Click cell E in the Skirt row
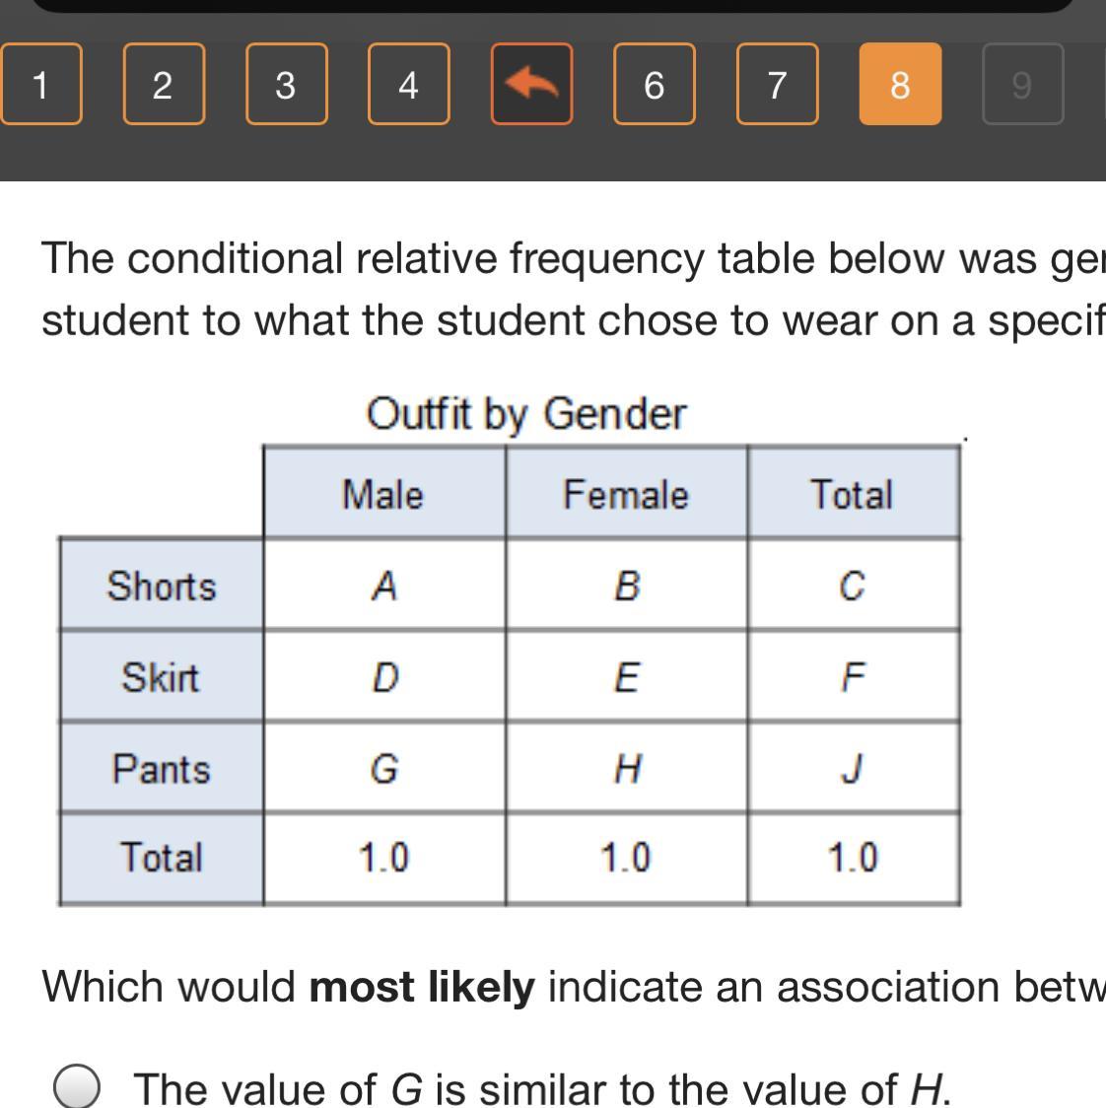This screenshot has height=1108, width=1106. [626, 677]
